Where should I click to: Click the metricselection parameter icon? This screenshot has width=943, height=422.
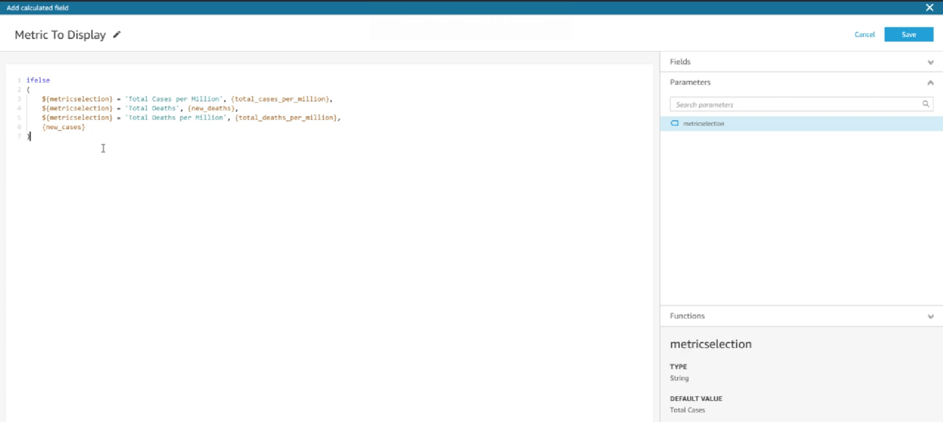pyautogui.click(x=675, y=123)
